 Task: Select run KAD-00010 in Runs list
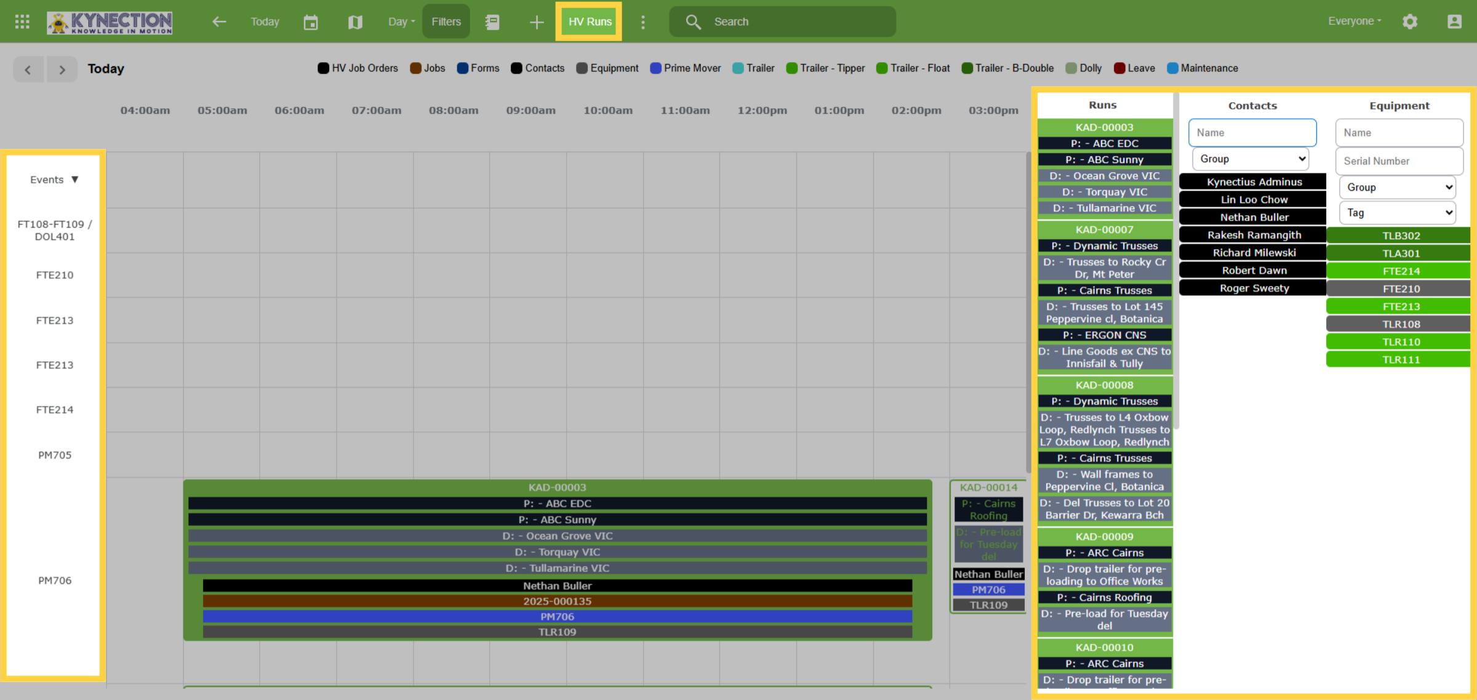pos(1105,647)
